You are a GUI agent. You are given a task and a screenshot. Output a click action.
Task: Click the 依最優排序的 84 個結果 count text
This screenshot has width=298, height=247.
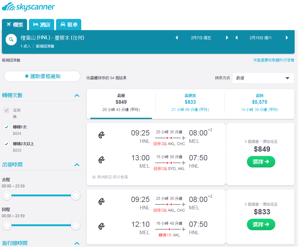coord(106,78)
